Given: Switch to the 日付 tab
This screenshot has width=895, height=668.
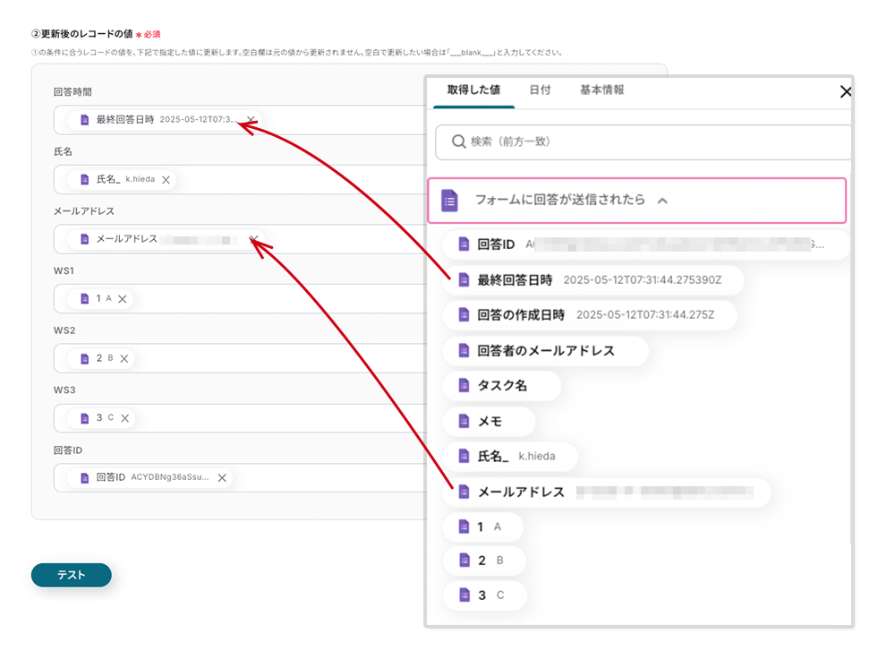Looking at the screenshot, I should point(540,90).
